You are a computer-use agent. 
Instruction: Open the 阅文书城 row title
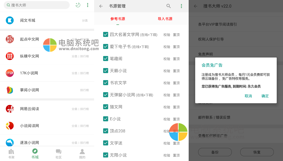pos(28,20)
